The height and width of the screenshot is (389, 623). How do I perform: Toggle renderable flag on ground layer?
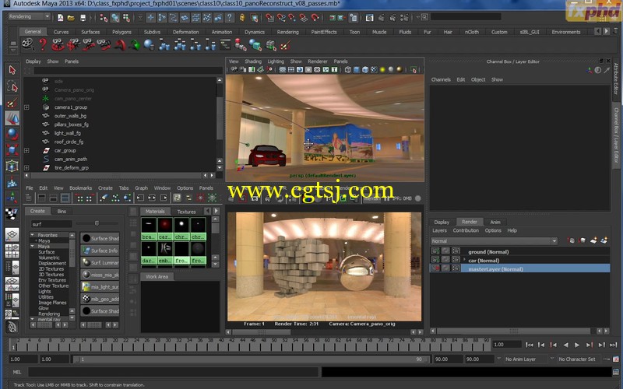[436, 251]
